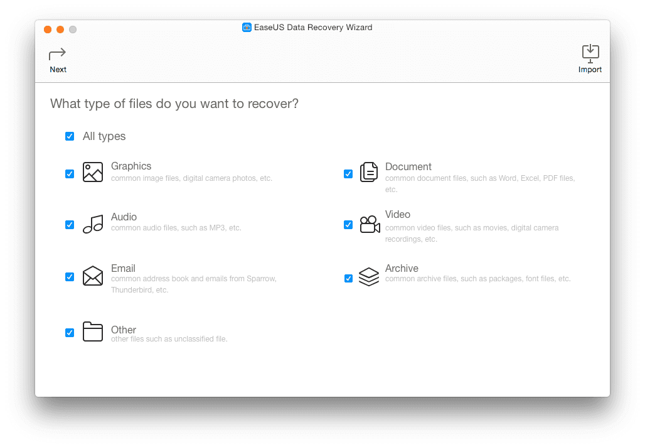Click the Document pages icon
645x447 pixels.
[369, 172]
